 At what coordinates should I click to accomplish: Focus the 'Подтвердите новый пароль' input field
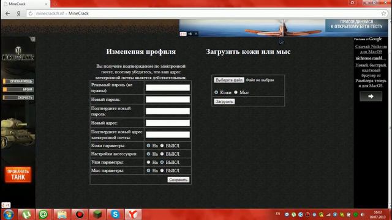(168, 111)
